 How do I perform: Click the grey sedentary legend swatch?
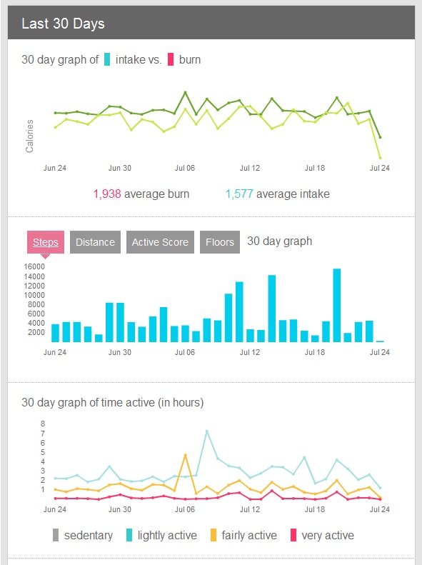pos(56,535)
